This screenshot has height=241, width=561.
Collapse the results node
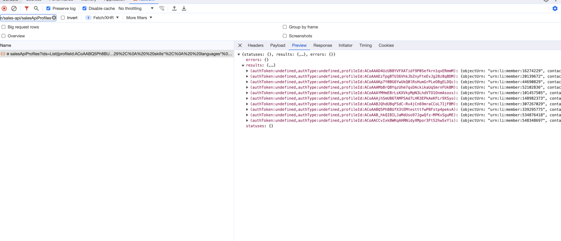[243, 66]
